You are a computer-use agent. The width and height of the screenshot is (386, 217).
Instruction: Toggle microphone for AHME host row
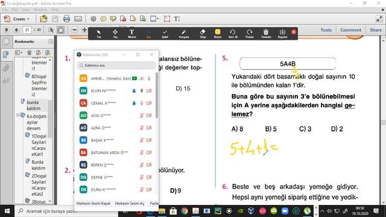click(149, 78)
